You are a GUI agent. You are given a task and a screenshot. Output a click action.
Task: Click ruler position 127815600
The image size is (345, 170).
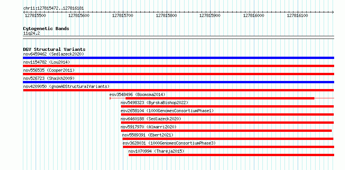click(79, 15)
